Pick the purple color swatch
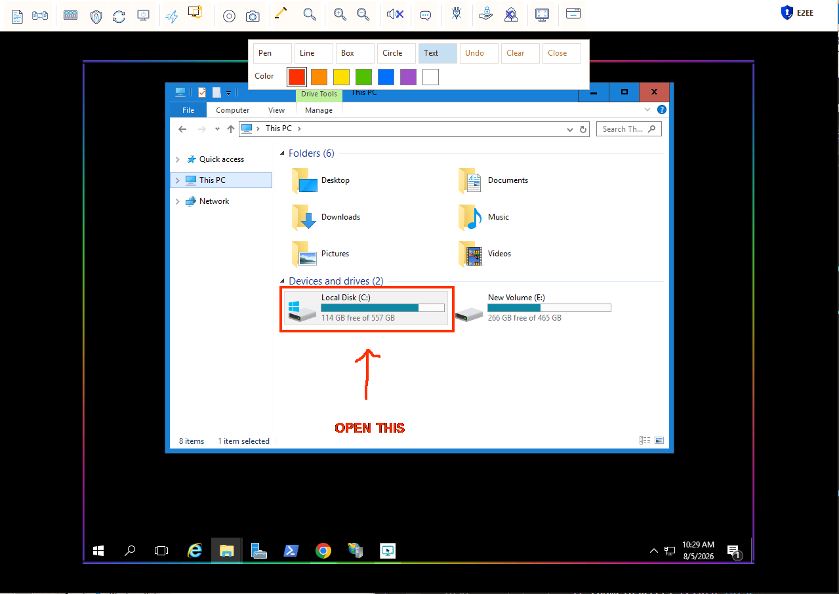 tap(408, 77)
